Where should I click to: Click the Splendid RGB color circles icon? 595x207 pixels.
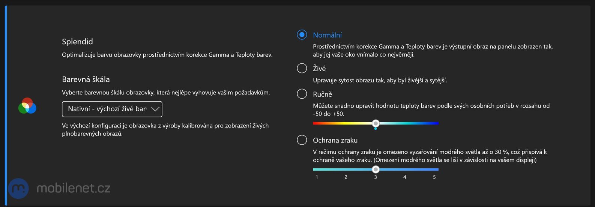(27, 106)
